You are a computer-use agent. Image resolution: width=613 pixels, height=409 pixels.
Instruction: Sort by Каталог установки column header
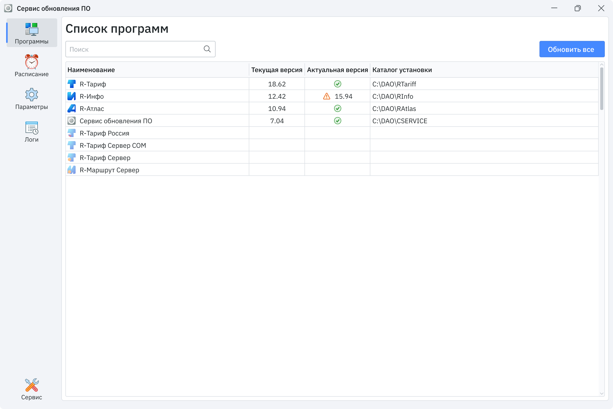(484, 70)
